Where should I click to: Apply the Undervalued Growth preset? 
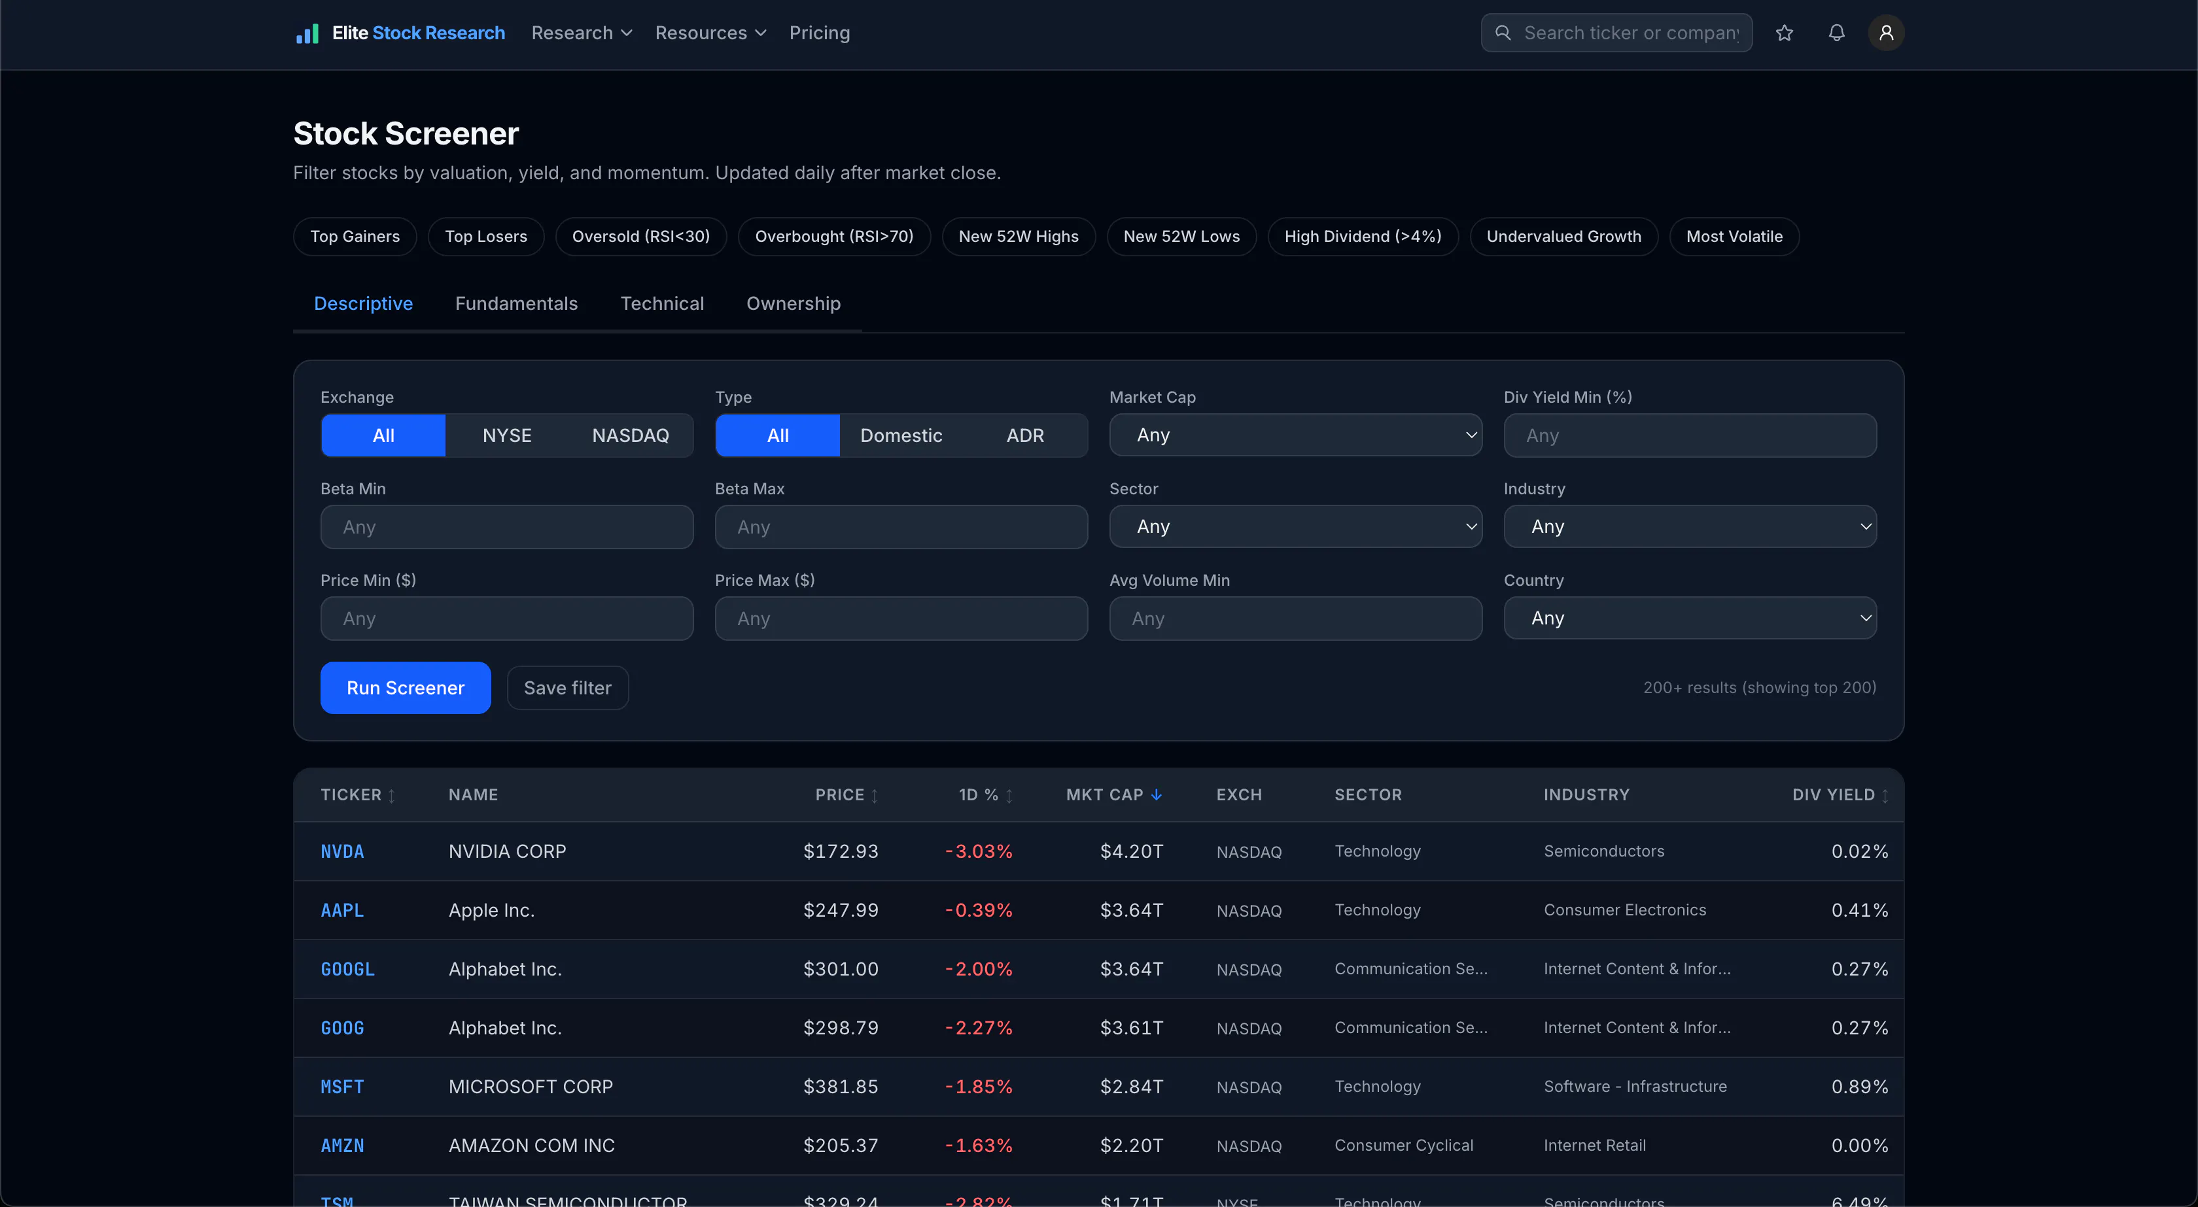coord(1563,236)
